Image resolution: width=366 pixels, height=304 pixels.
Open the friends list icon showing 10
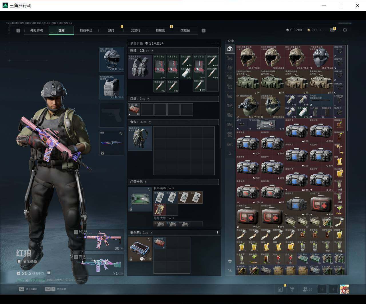[x=307, y=289]
